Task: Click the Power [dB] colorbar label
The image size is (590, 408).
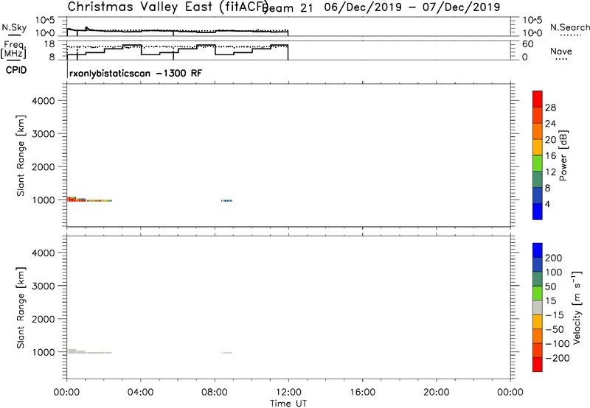Action: [563, 155]
